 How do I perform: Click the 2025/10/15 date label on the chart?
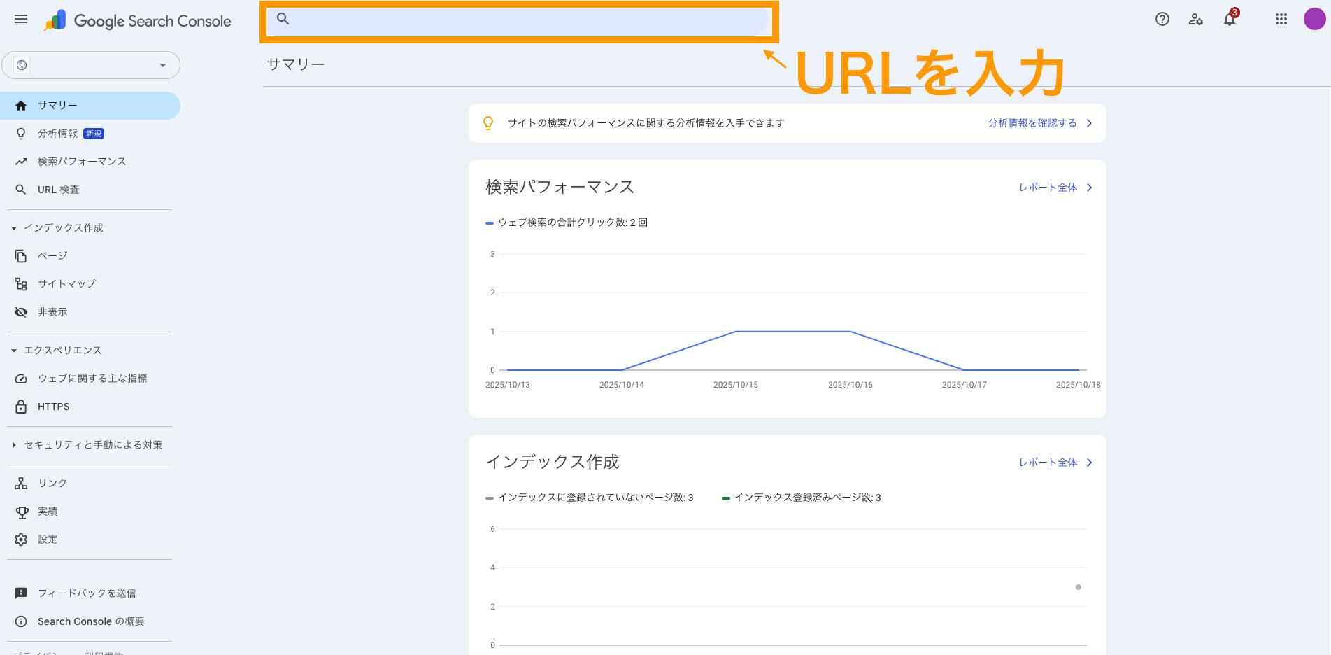click(x=736, y=385)
